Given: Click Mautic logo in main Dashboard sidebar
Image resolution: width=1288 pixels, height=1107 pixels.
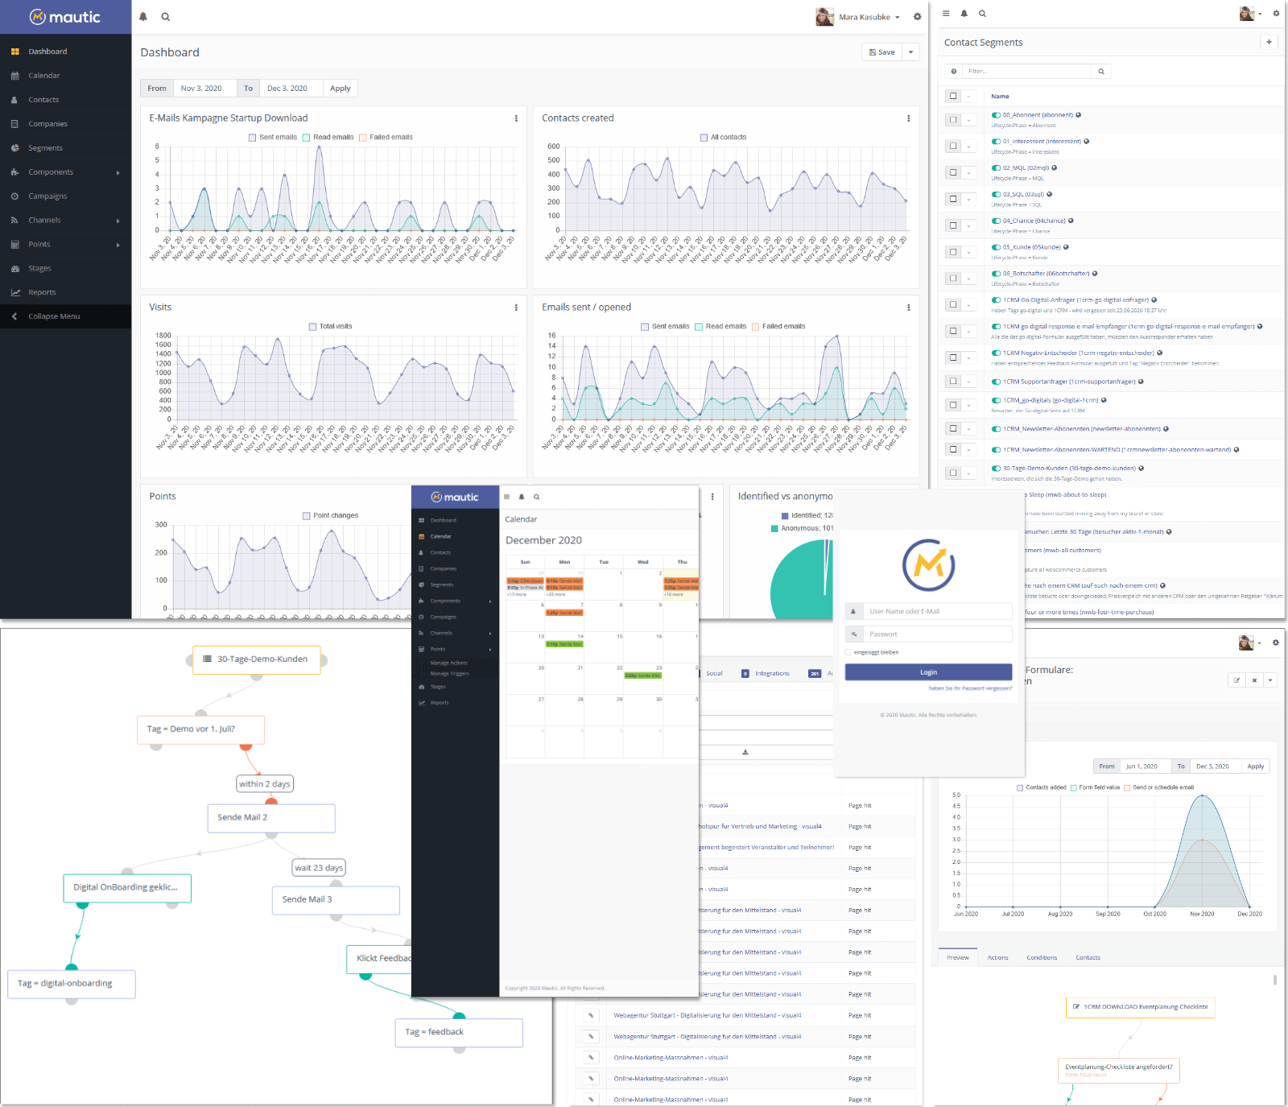Looking at the screenshot, I should tap(65, 17).
